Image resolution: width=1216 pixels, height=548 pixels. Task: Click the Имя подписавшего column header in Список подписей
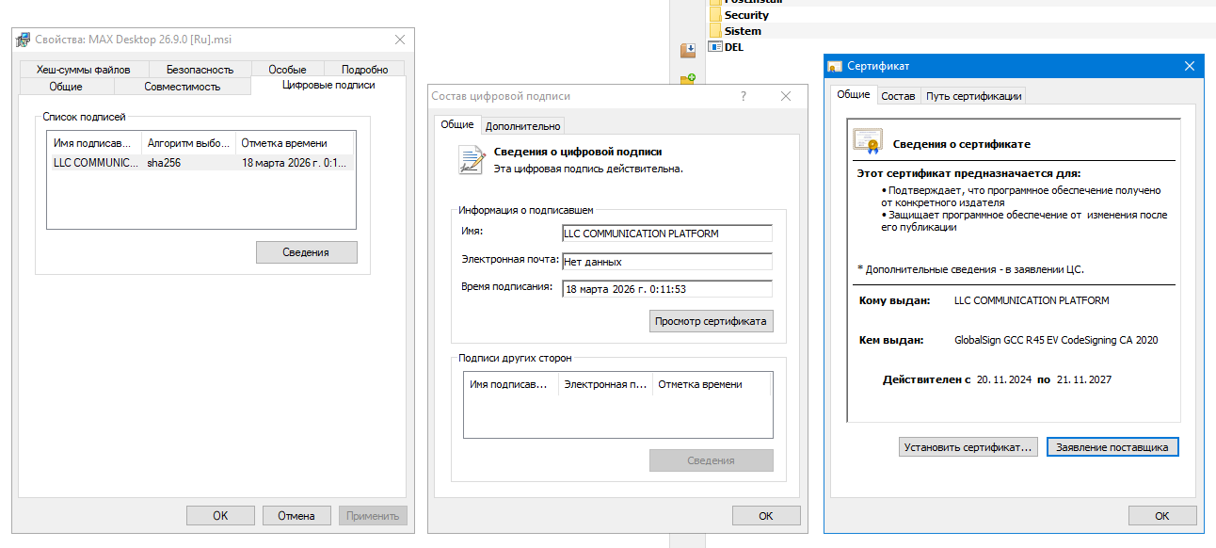pos(94,143)
